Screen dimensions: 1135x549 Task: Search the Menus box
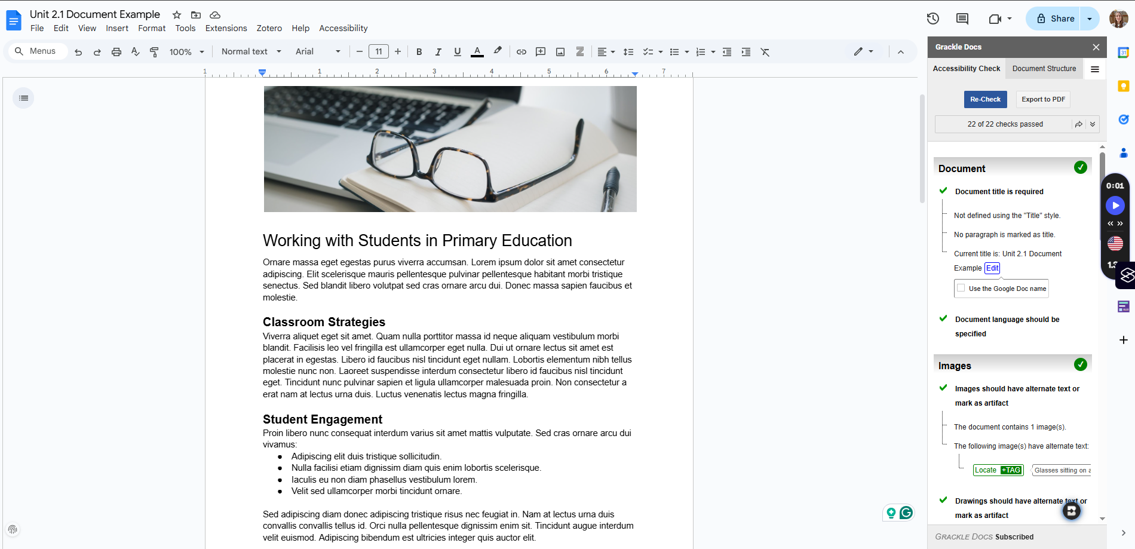(x=38, y=51)
